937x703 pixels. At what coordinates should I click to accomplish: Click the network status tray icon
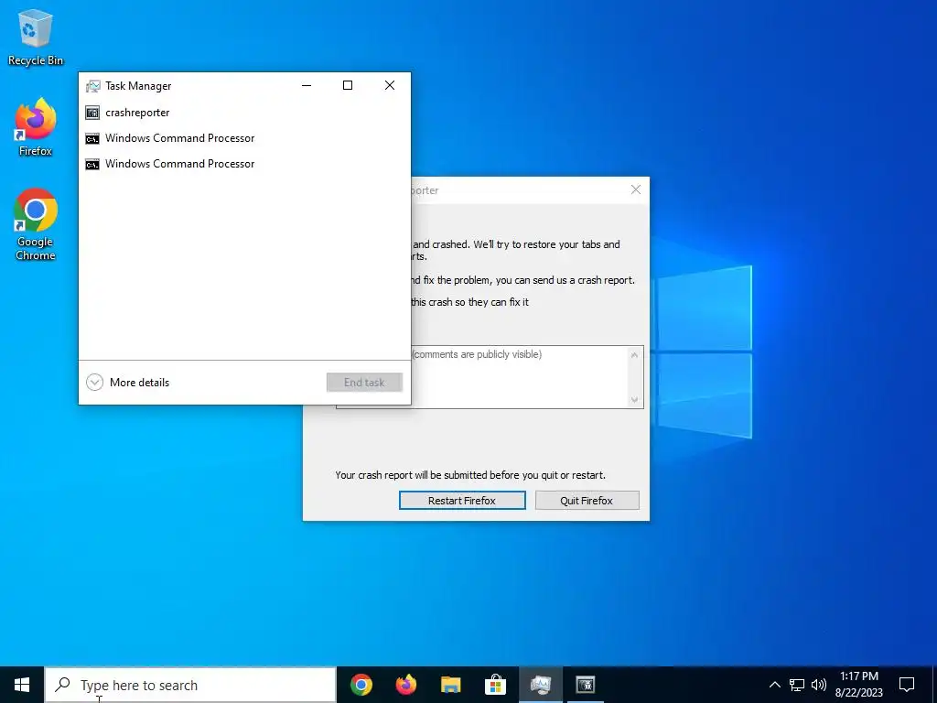(797, 685)
